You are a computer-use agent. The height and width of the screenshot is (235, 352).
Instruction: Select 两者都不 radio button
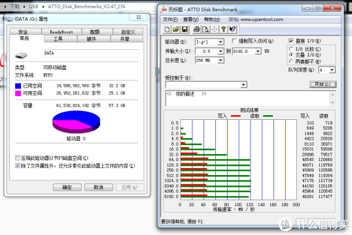click(291, 61)
